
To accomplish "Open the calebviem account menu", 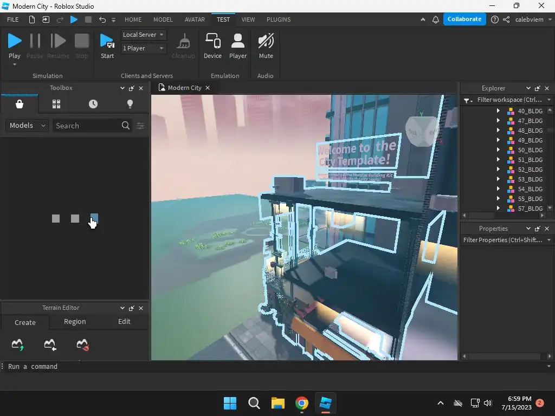I will click(533, 19).
